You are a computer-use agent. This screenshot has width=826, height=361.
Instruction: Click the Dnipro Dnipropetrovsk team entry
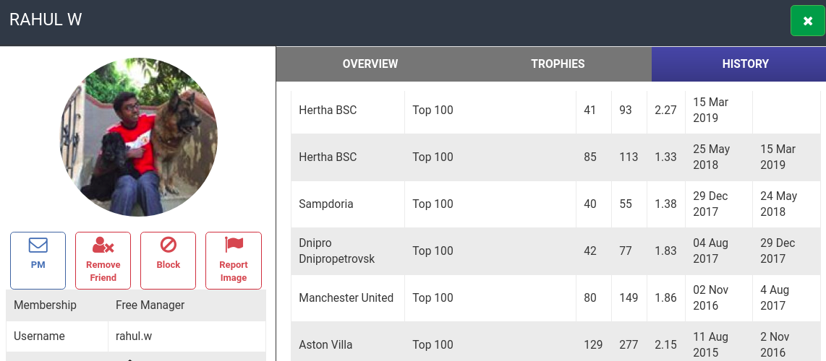[337, 251]
